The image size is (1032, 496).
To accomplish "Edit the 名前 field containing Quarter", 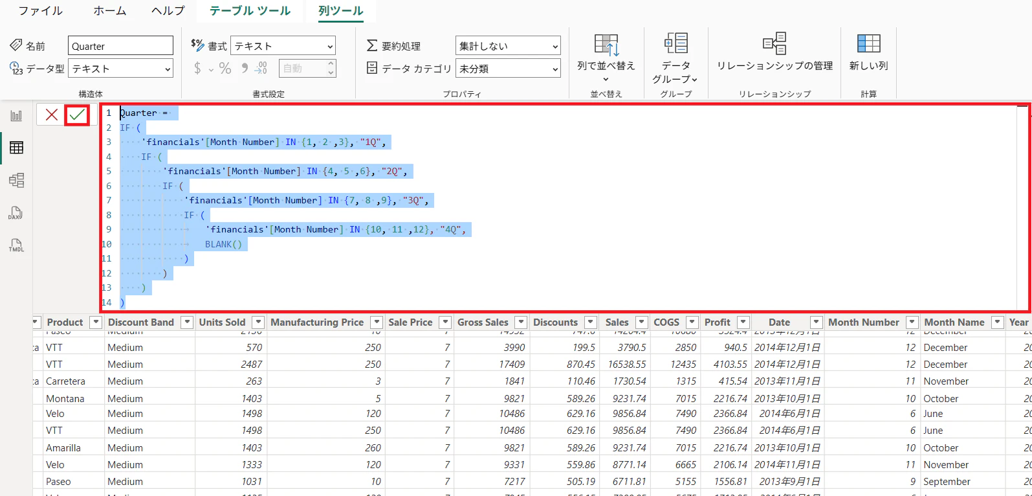I will pos(120,46).
